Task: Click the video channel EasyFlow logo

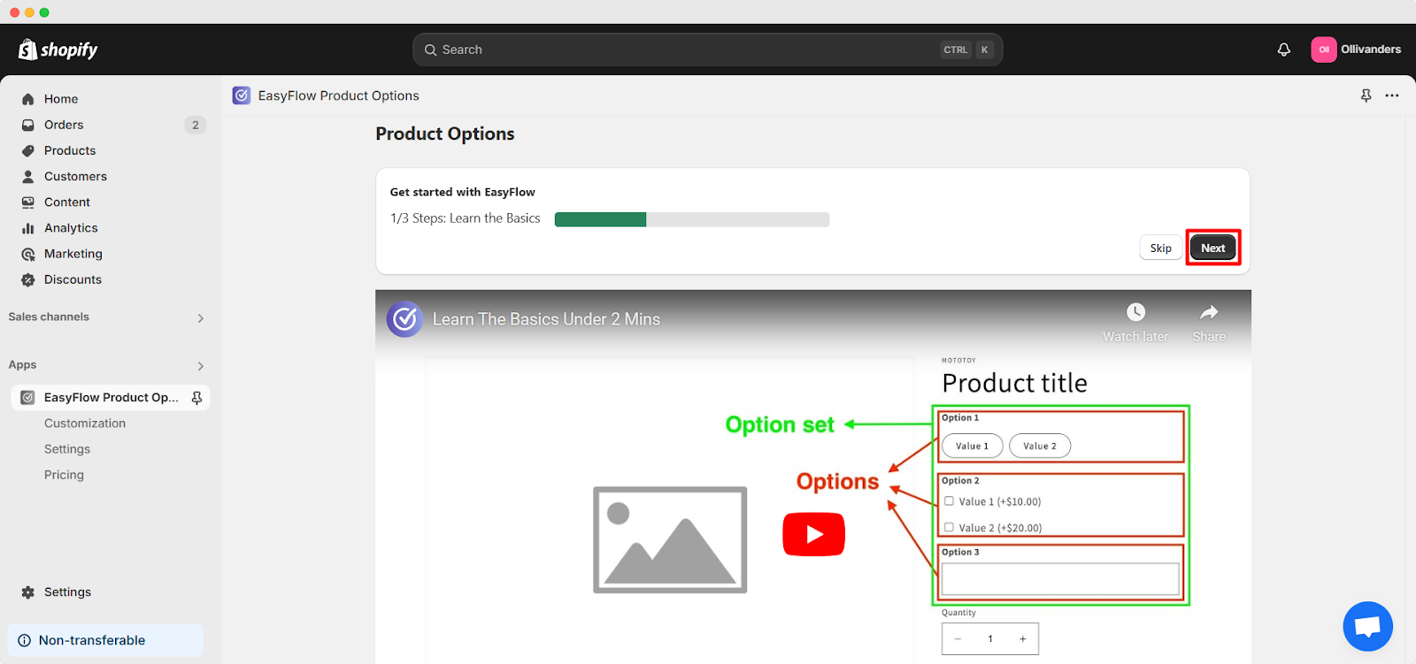Action: [405, 319]
